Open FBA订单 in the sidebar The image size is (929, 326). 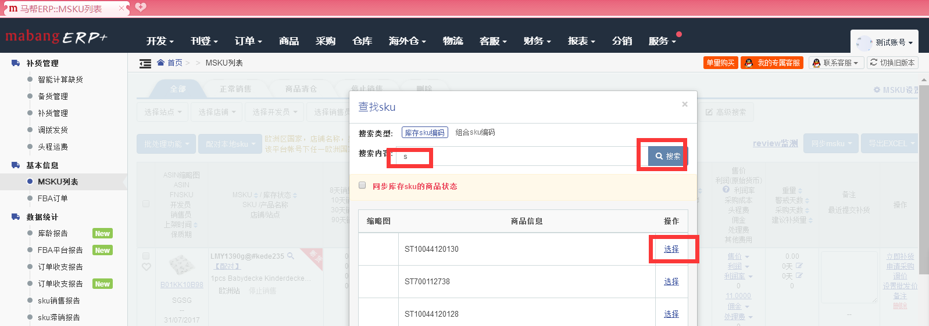[x=53, y=198]
